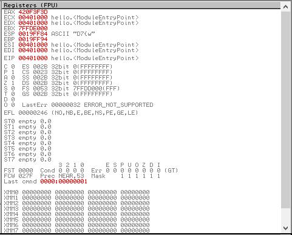Select the DS segment selector 002B

point(40,83)
